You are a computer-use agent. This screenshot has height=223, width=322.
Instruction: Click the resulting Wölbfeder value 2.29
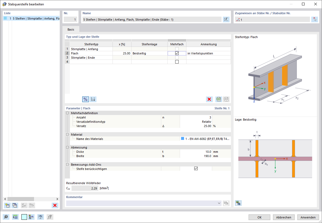(x=85, y=188)
